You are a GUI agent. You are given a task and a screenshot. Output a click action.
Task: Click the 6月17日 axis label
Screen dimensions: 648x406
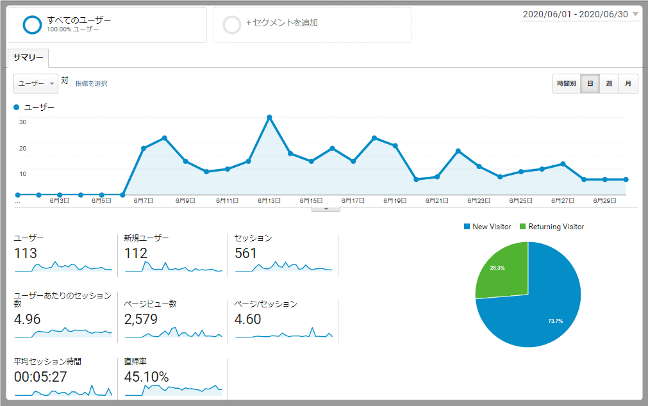pos(353,200)
